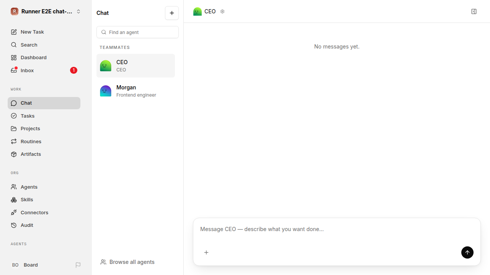Click the flag icon beside Board

point(78,265)
